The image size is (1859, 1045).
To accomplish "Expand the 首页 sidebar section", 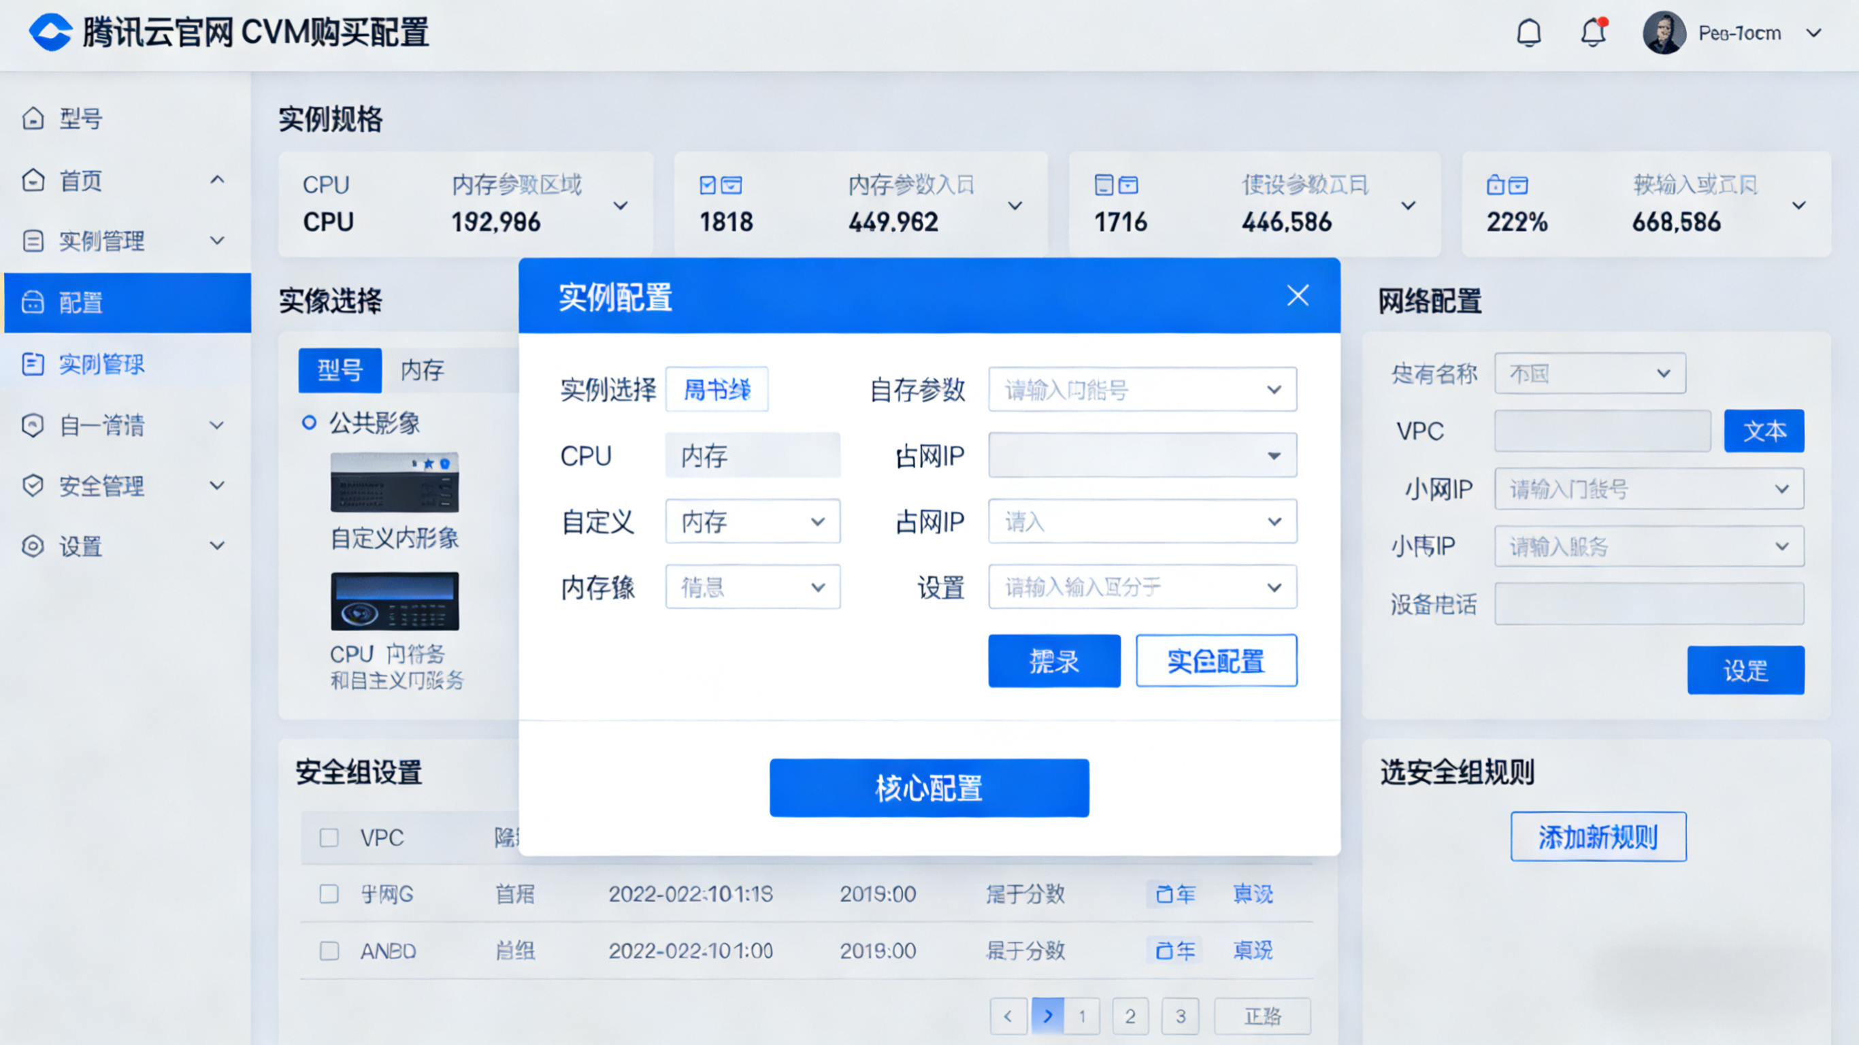I will 218,180.
